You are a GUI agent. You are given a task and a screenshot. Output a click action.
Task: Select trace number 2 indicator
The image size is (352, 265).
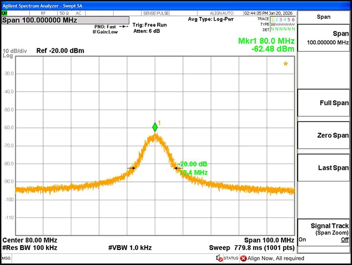click(x=276, y=20)
